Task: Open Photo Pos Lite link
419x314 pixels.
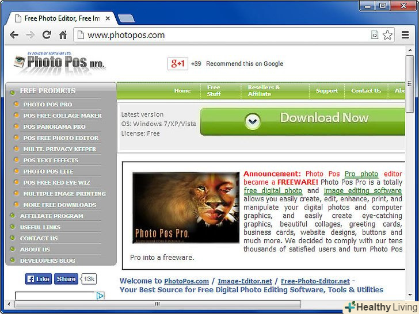Action: tap(48, 172)
